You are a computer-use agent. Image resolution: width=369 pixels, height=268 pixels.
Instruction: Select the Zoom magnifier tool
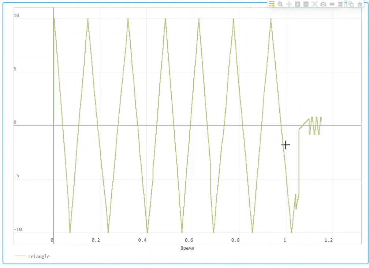pos(280,4)
